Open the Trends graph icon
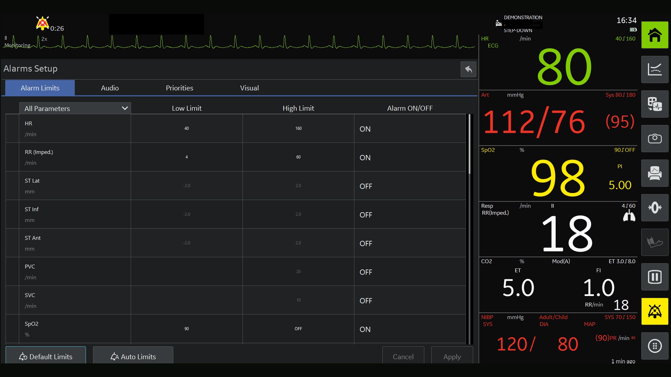Screen dimensions: 671x377 tap(655, 69)
